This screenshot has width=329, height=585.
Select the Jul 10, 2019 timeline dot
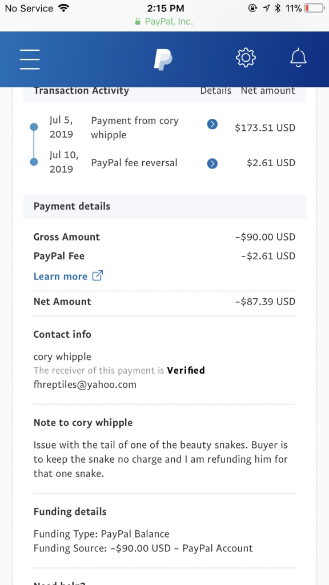tap(34, 162)
